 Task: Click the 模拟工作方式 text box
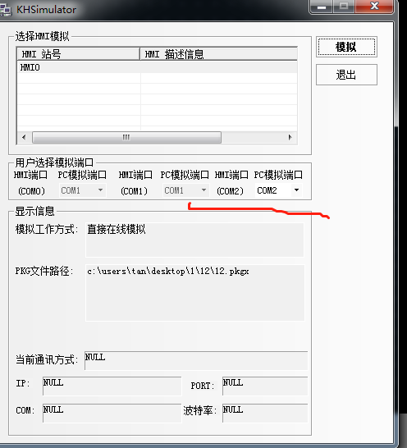click(x=194, y=240)
